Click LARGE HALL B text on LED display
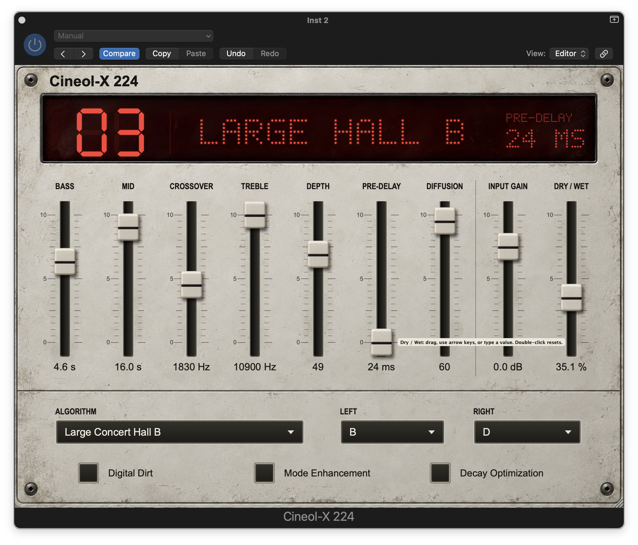This screenshot has height=545, width=638. (332, 132)
